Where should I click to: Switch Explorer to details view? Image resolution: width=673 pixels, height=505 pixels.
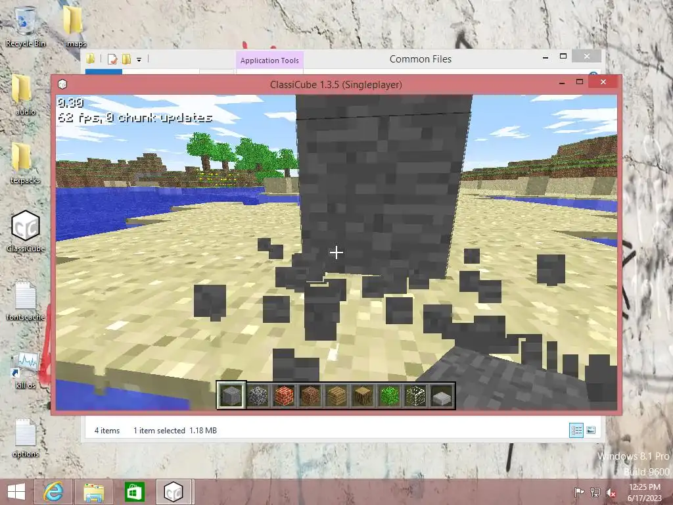[576, 430]
